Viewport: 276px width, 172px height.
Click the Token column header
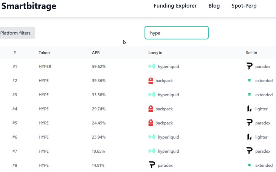tap(44, 53)
